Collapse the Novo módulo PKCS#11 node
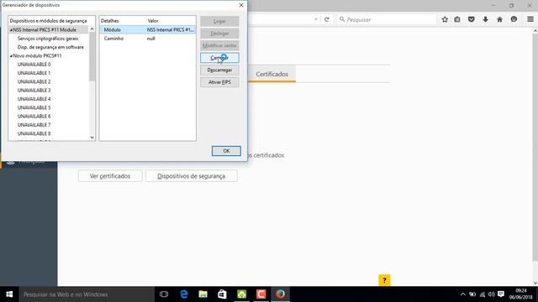 [11, 56]
